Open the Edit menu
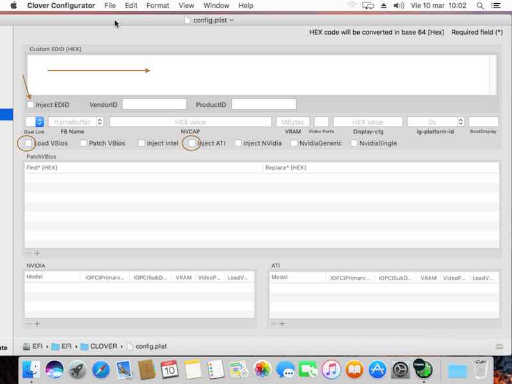 (x=131, y=6)
